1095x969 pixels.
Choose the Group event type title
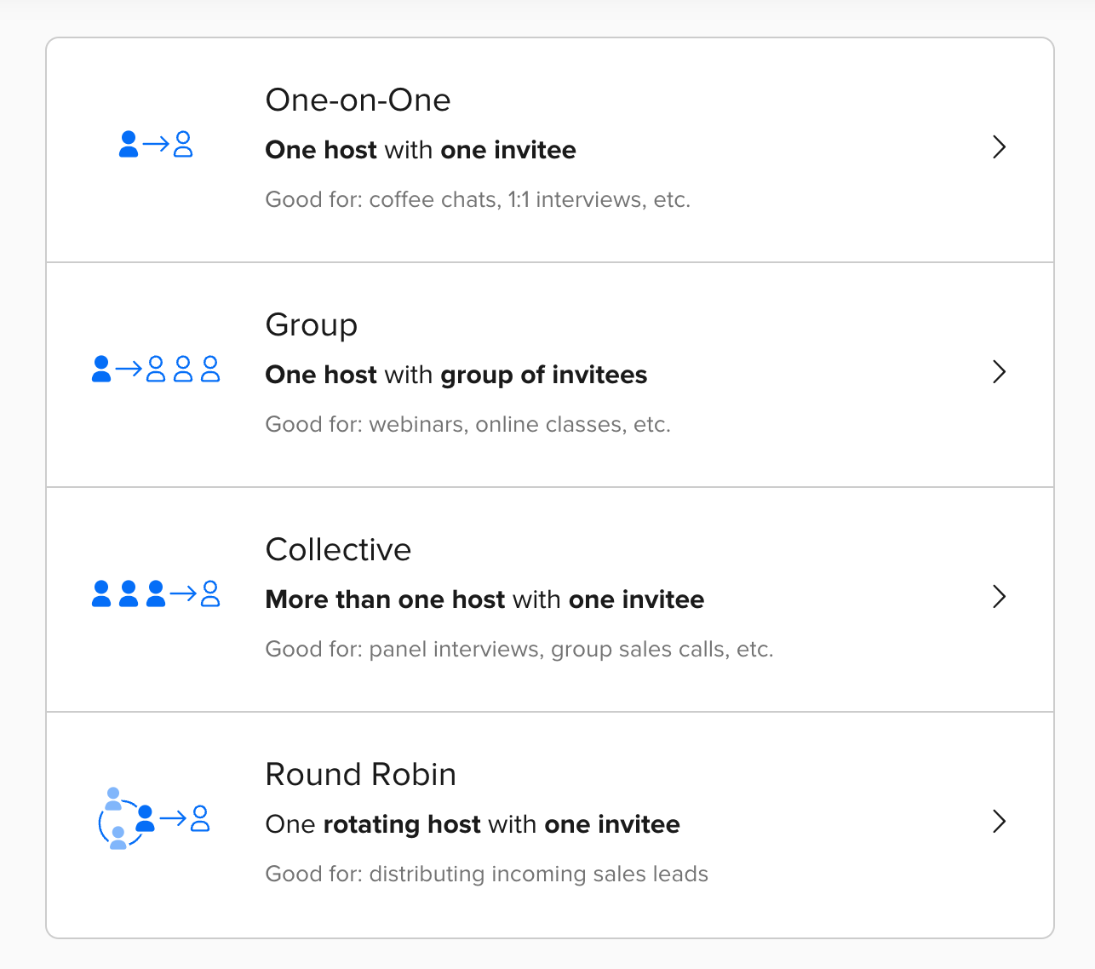point(312,325)
